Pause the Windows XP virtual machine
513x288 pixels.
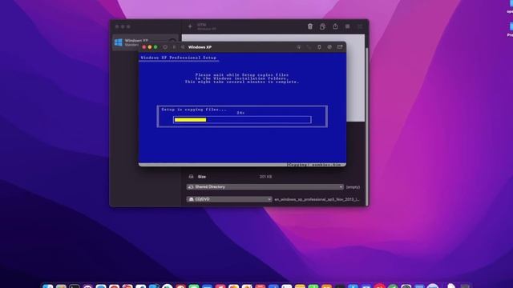pyautogui.click(x=174, y=47)
